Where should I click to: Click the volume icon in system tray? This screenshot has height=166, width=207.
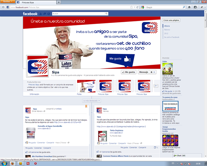[189, 164]
